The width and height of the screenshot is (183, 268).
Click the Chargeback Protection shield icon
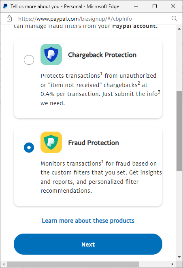tap(51, 54)
